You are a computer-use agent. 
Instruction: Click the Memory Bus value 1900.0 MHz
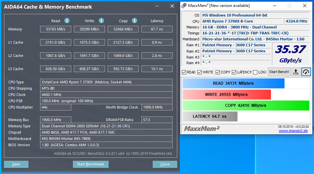click(x=55, y=120)
